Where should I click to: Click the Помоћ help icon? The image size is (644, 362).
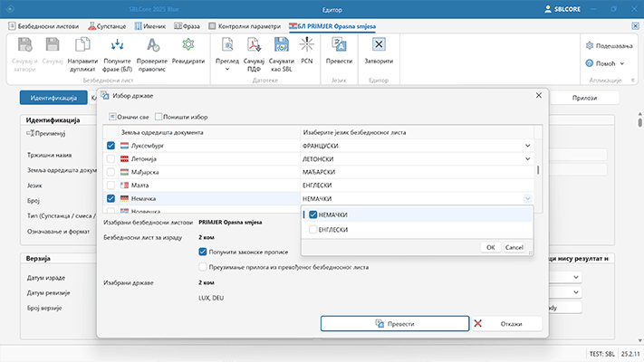pyautogui.click(x=590, y=63)
